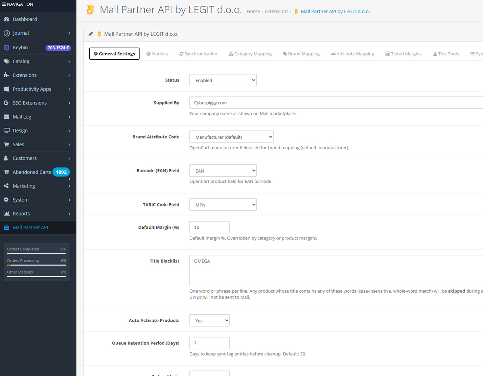Expand the Reports submenu chevron
This screenshot has height=376, width=483.
[x=69, y=214]
